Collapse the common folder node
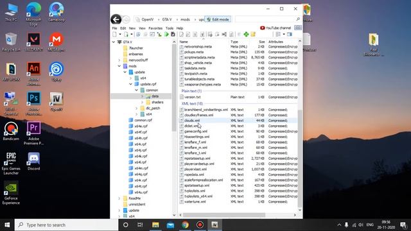The width and height of the screenshot is (411, 231). point(137,90)
